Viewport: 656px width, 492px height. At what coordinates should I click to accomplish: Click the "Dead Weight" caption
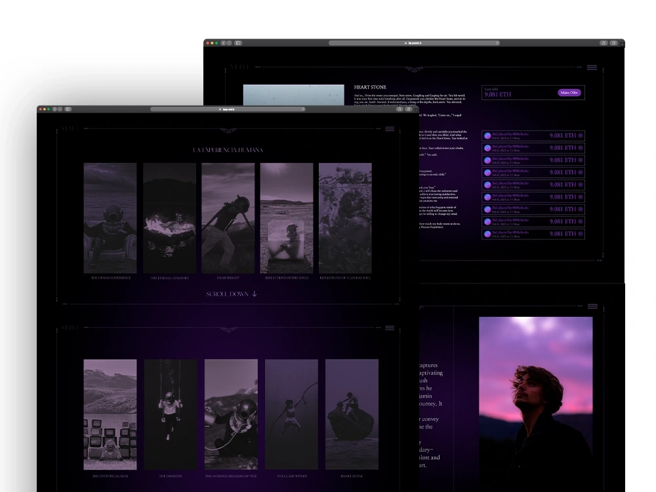point(228,277)
